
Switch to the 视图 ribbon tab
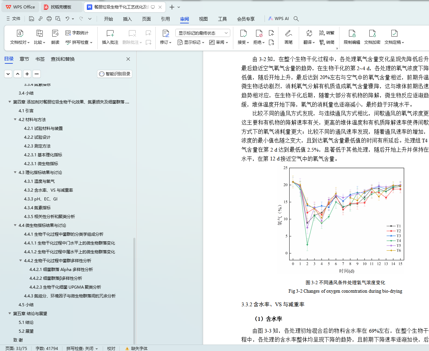point(203,19)
